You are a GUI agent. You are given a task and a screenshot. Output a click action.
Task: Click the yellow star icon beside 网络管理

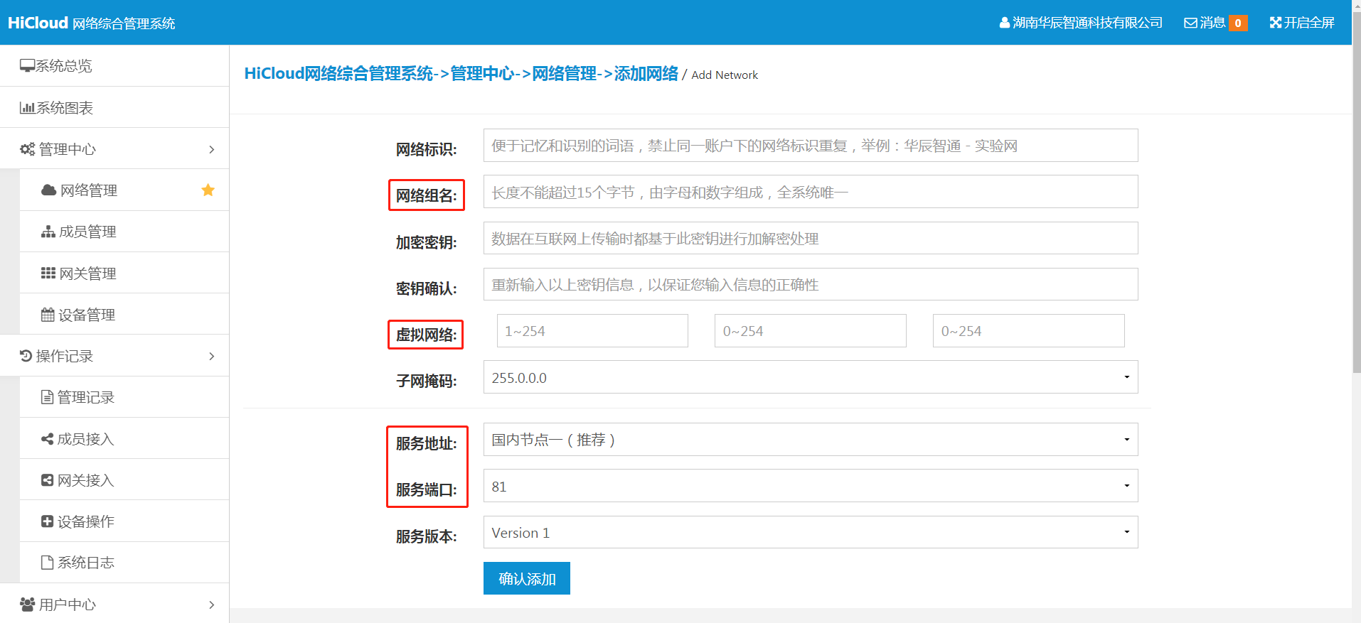pos(208,190)
